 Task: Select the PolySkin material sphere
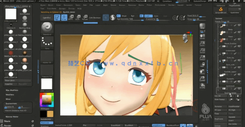(x=24, y=60)
